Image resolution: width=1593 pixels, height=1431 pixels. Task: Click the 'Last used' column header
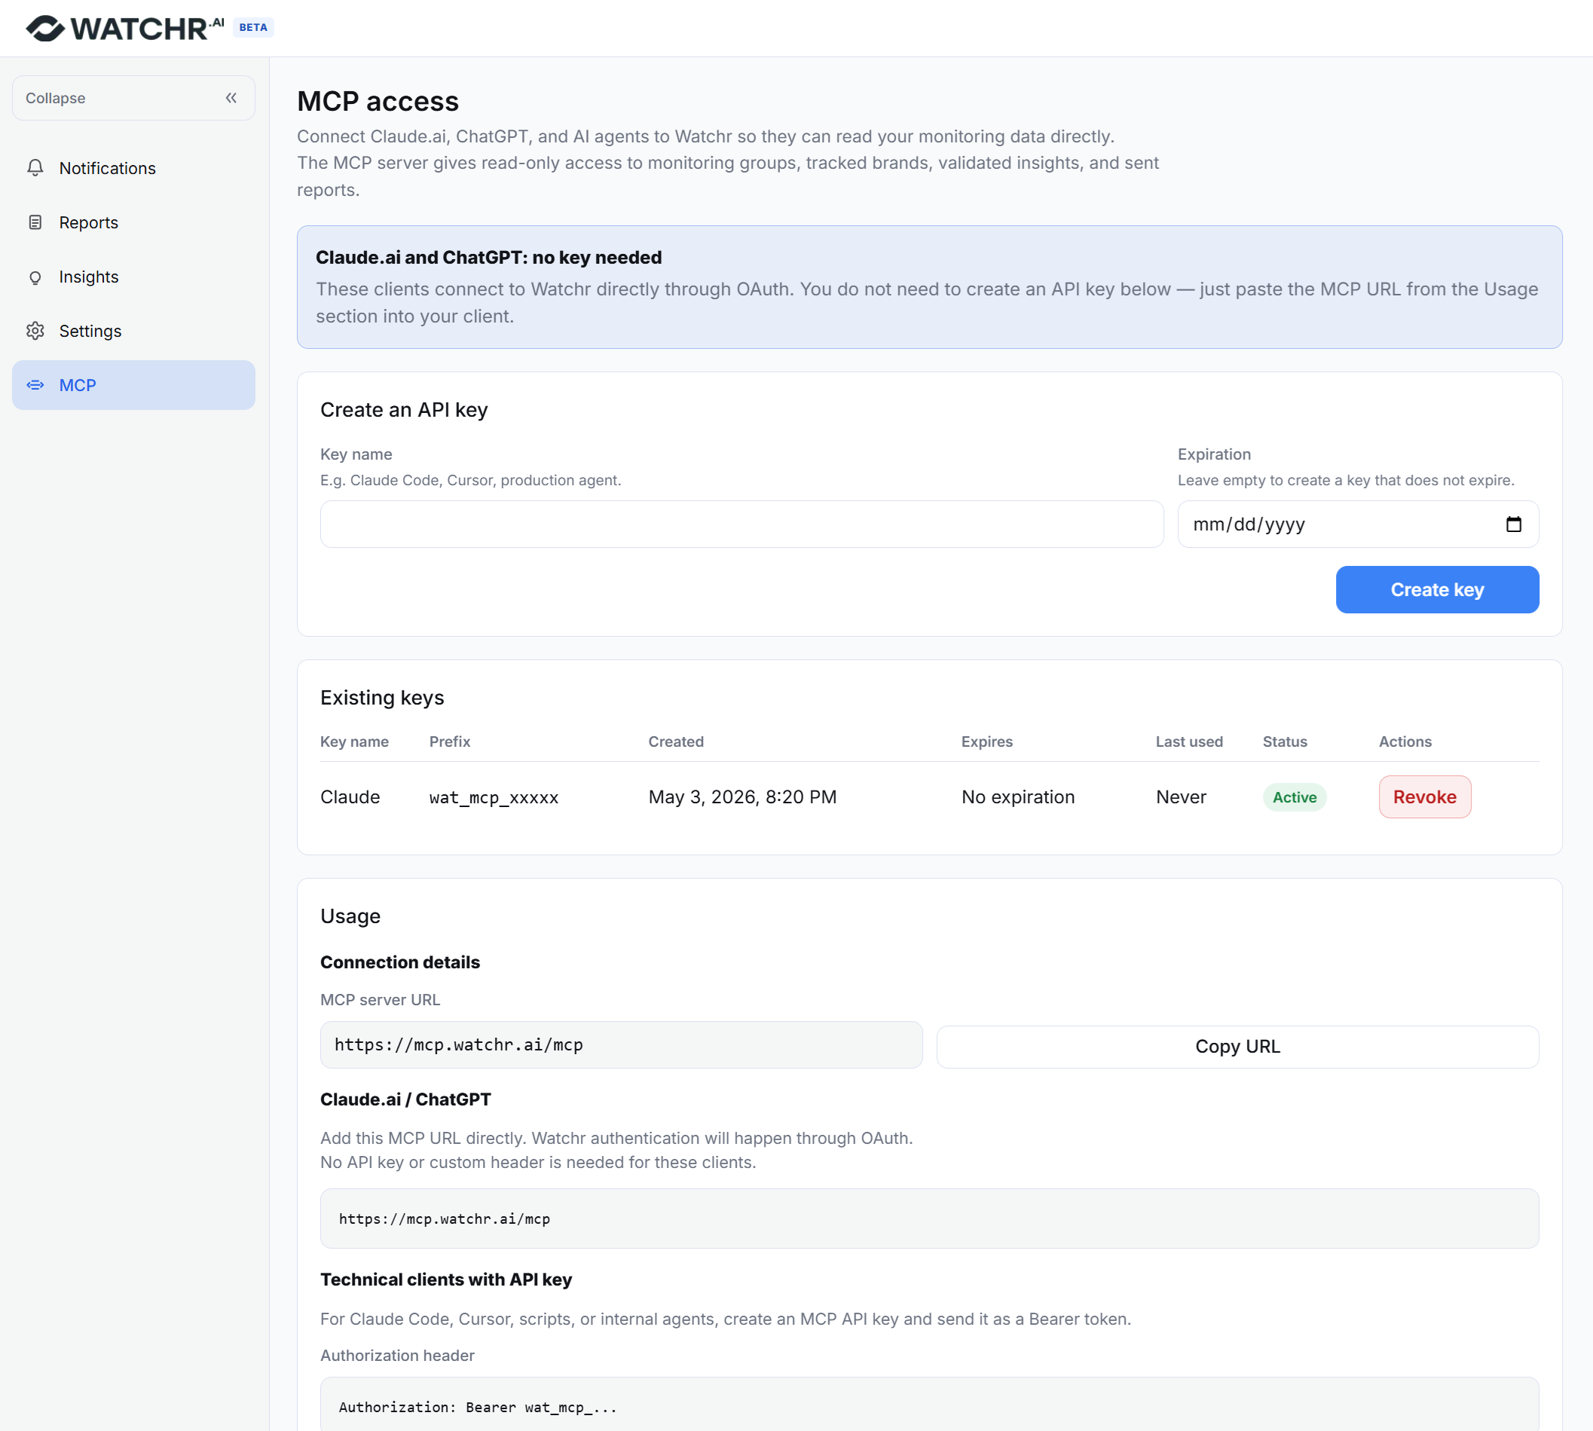coord(1189,741)
